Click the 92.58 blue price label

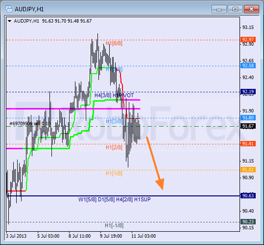pyautogui.click(x=248, y=66)
